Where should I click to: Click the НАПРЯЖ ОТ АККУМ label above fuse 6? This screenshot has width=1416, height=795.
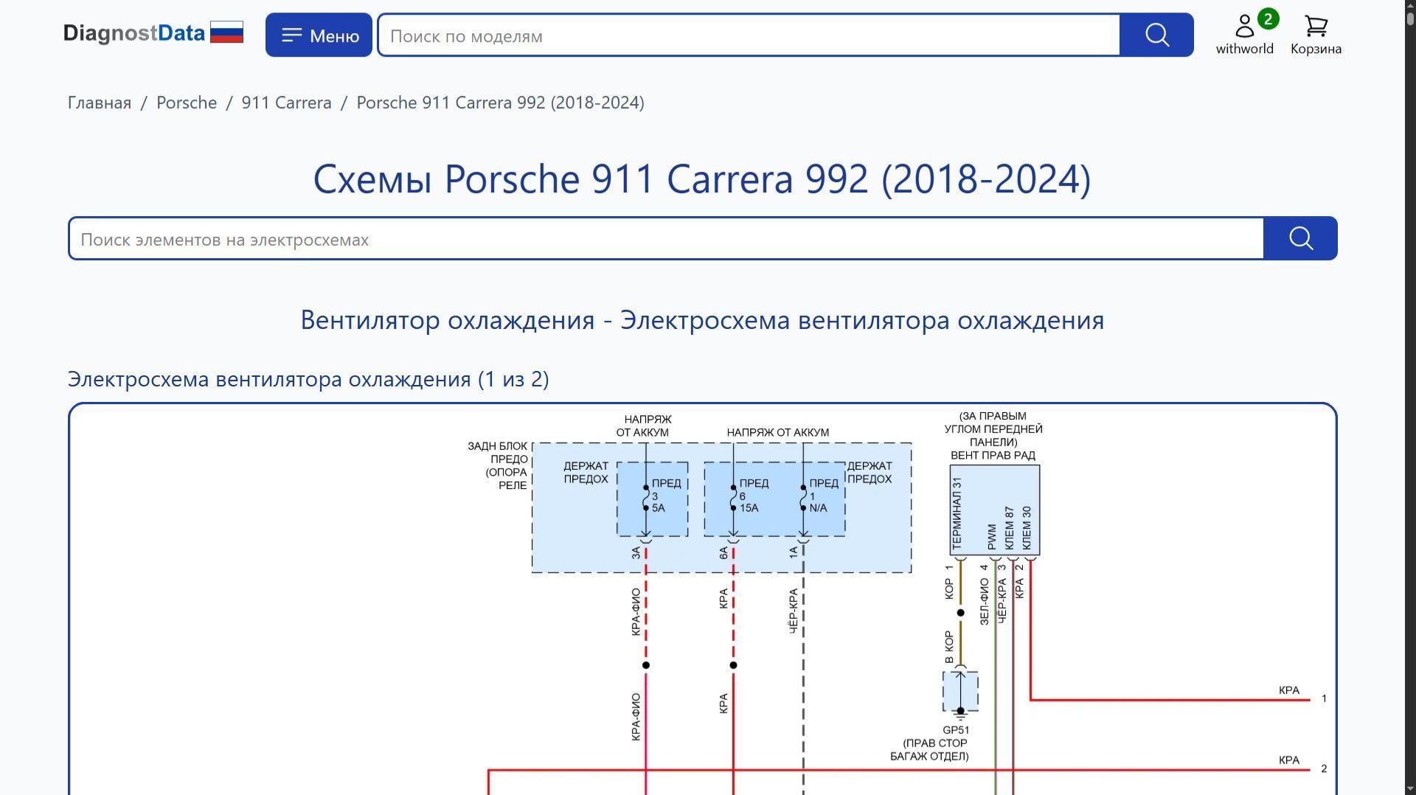[778, 432]
